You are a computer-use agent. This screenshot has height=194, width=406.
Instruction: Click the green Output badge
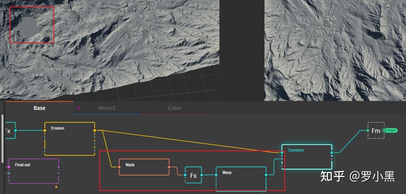click(390, 130)
